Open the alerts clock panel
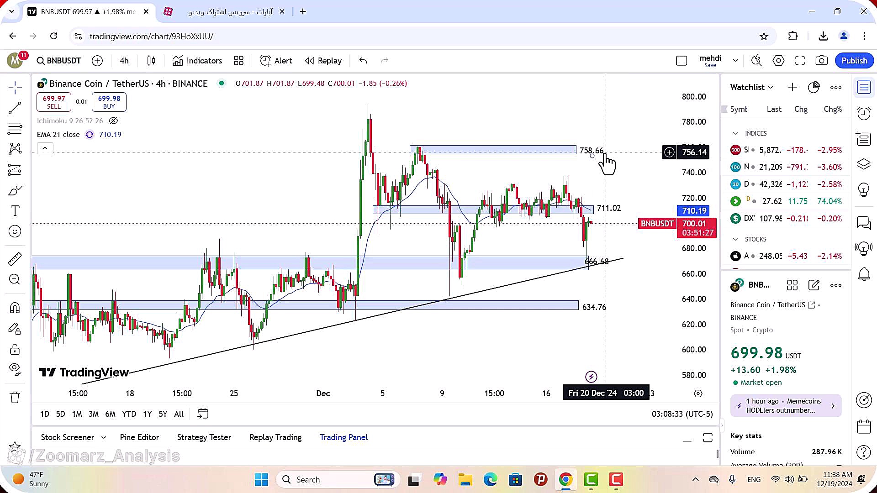Screen dimensions: 877x493 click(864, 113)
